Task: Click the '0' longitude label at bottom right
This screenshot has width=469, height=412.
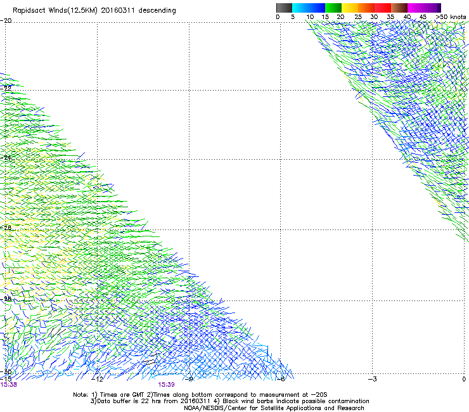Action: point(464,380)
